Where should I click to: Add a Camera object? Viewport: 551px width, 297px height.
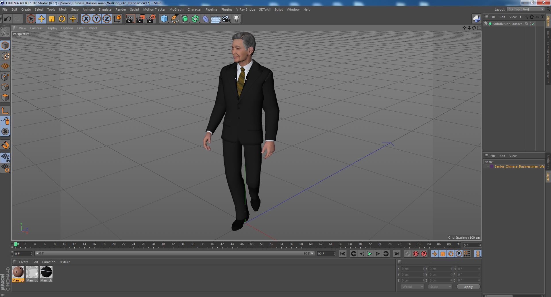coord(226,19)
